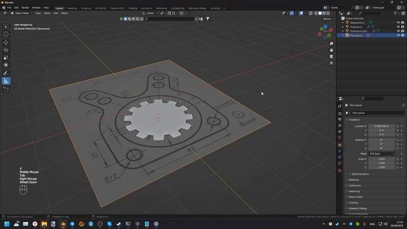Open the Tool properties tab icon
The image size is (407, 229).
340,106
